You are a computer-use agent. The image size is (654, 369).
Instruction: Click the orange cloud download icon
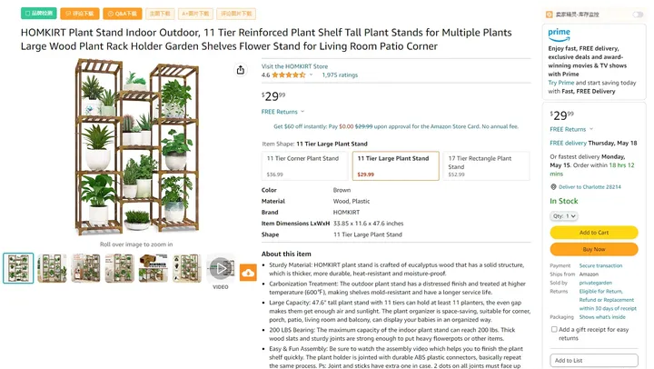(x=248, y=273)
